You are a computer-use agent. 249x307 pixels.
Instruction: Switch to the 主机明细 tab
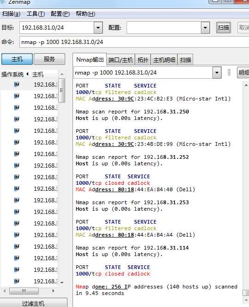pos(164,60)
